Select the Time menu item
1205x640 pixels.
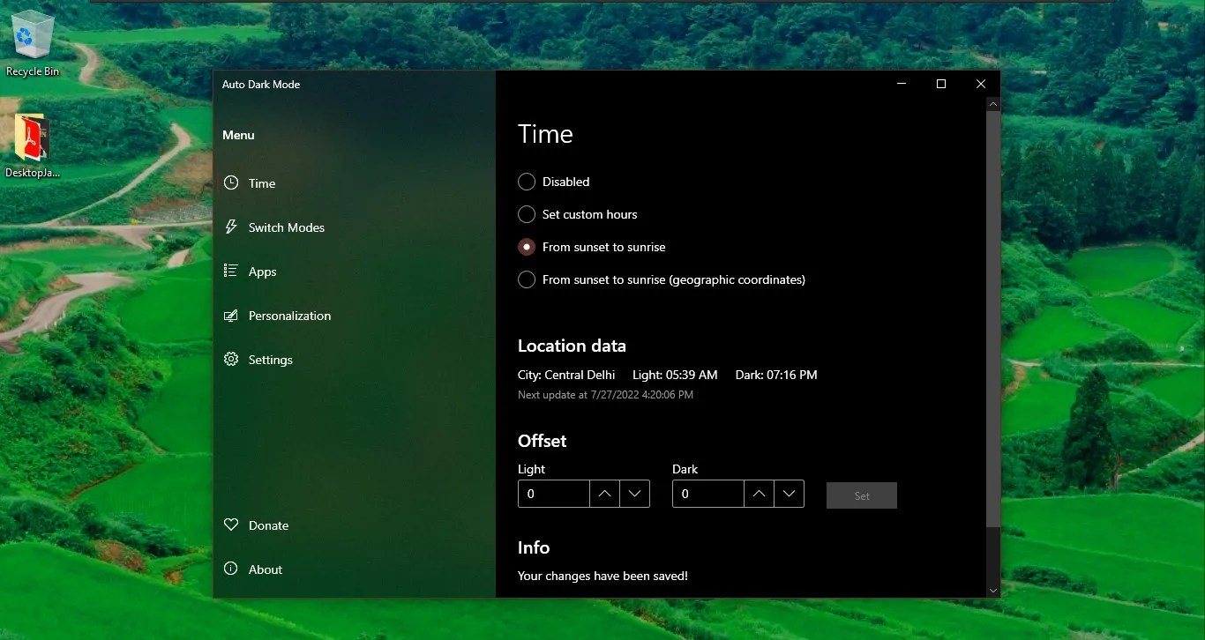[260, 182]
